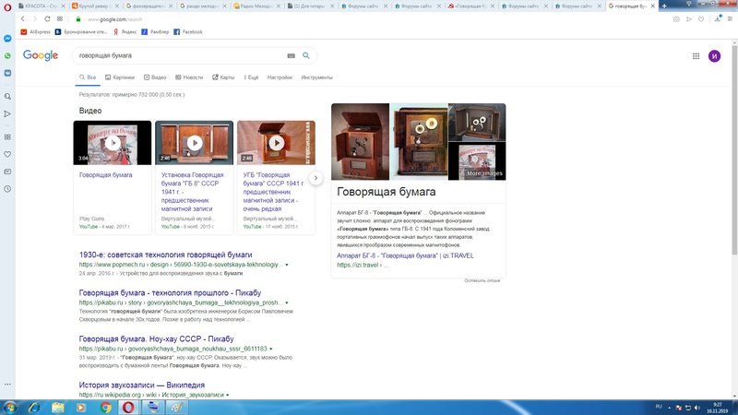This screenshot has width=738, height=415.
Task: Play video Установка Говорящая бумага ГБ 8
Action: [194, 143]
